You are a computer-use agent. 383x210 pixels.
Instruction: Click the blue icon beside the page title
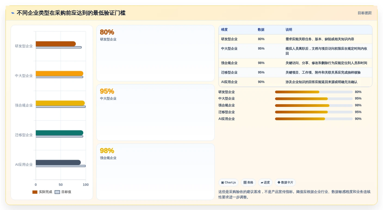click(x=13, y=13)
